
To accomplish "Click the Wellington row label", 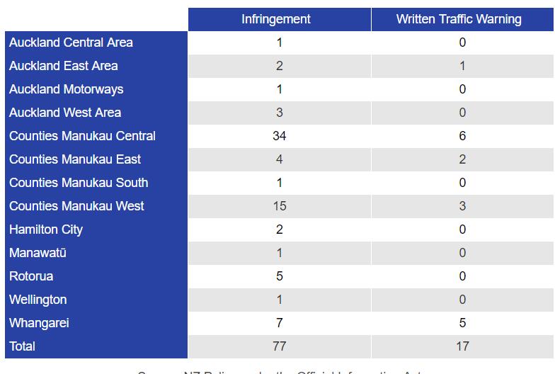I will pos(38,300).
